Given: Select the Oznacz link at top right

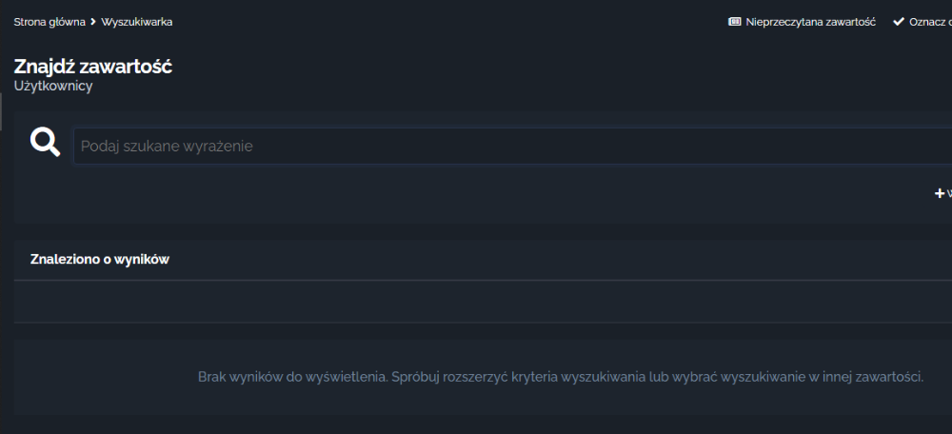Looking at the screenshot, I should coord(930,22).
